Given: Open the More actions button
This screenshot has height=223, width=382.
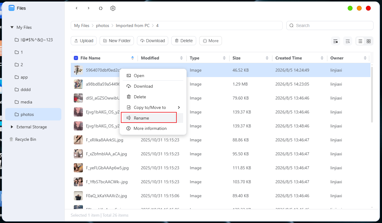Looking at the screenshot, I should (210, 41).
